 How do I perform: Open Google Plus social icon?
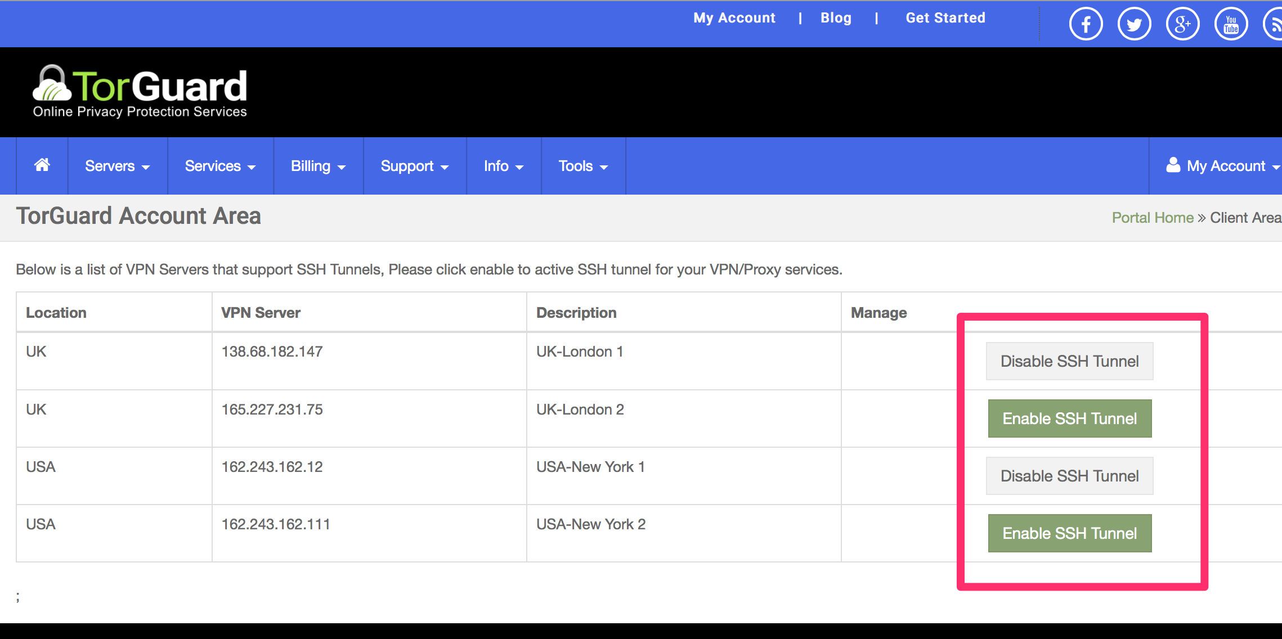coord(1182,24)
